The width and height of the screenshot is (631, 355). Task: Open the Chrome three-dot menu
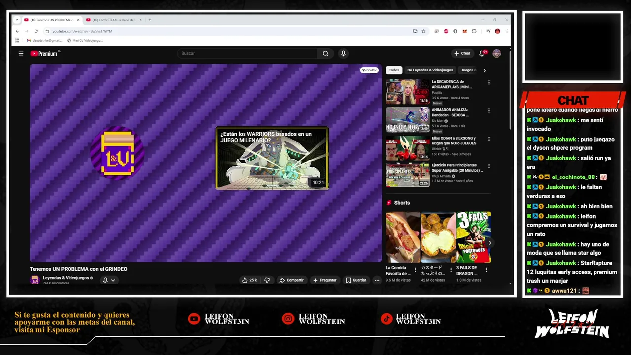click(x=507, y=31)
